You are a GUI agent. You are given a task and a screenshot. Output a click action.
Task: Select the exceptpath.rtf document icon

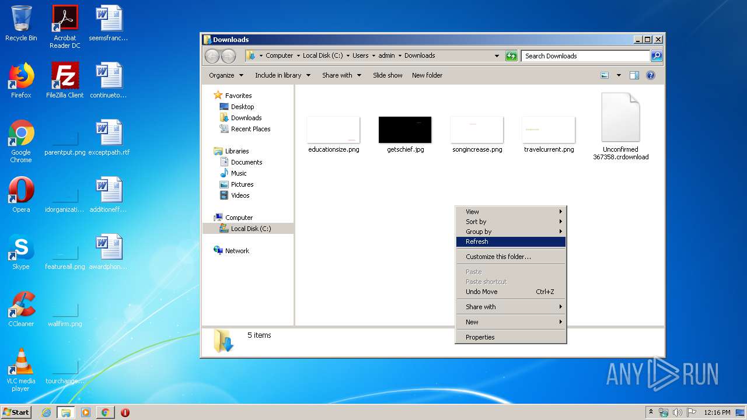click(x=109, y=138)
